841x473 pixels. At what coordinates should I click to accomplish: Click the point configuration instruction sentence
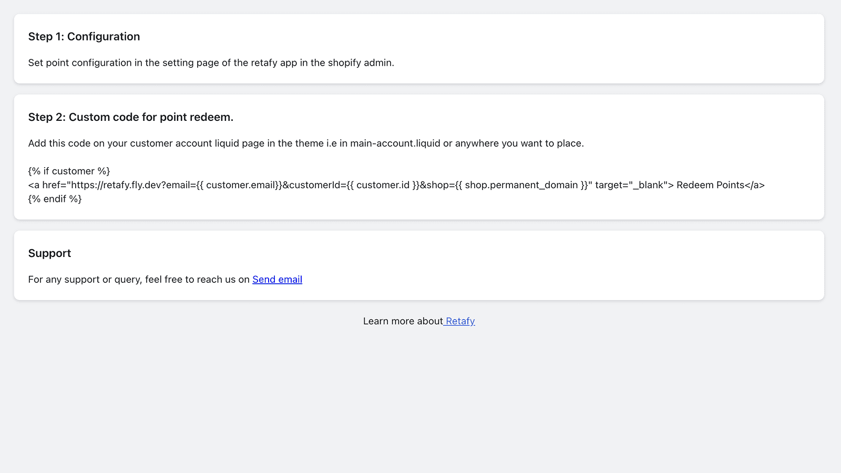[211, 63]
